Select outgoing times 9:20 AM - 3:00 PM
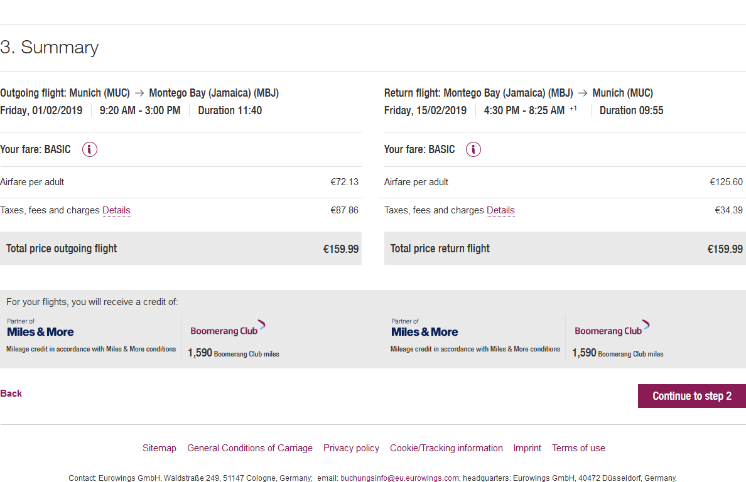The width and height of the screenshot is (746, 482). (140, 110)
